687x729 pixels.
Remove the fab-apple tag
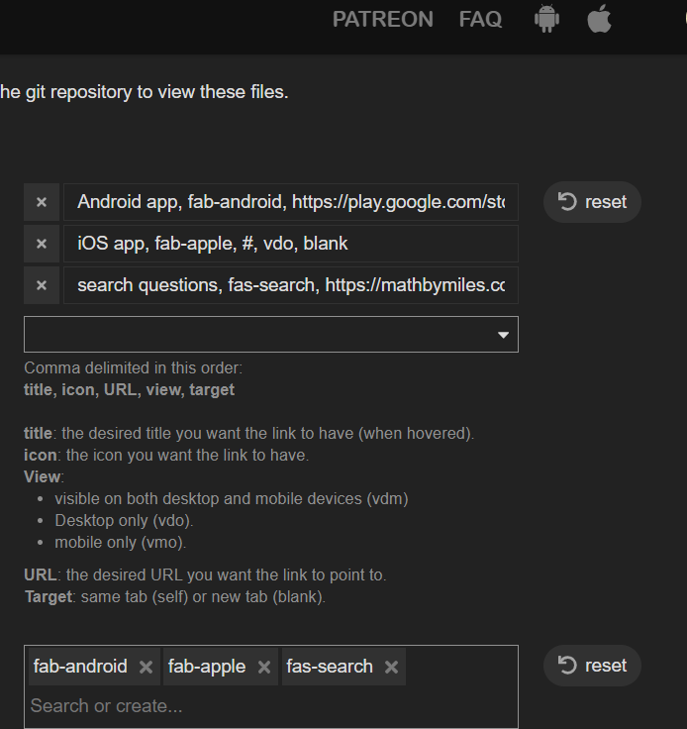tap(264, 668)
